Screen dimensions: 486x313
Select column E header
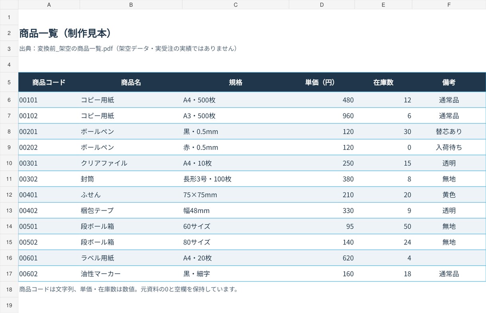383,5
